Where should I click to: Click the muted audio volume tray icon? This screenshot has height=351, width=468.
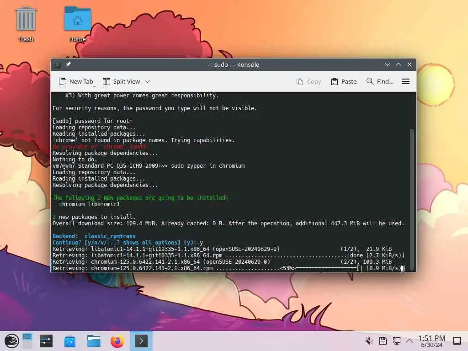(369, 341)
